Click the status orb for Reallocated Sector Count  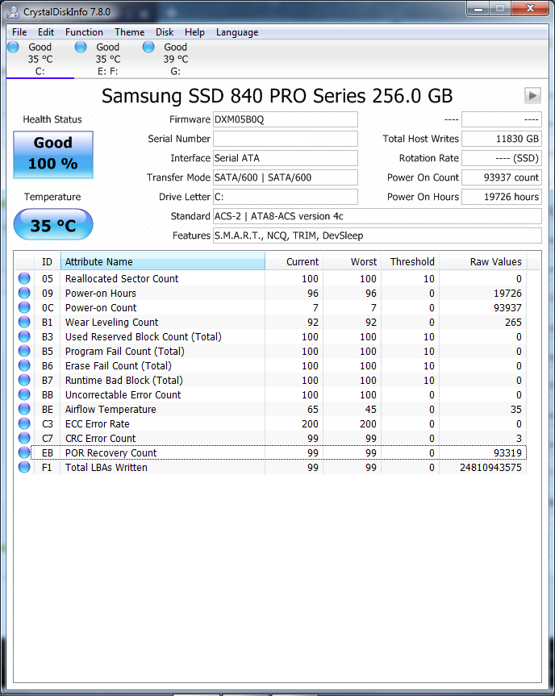pos(24,278)
